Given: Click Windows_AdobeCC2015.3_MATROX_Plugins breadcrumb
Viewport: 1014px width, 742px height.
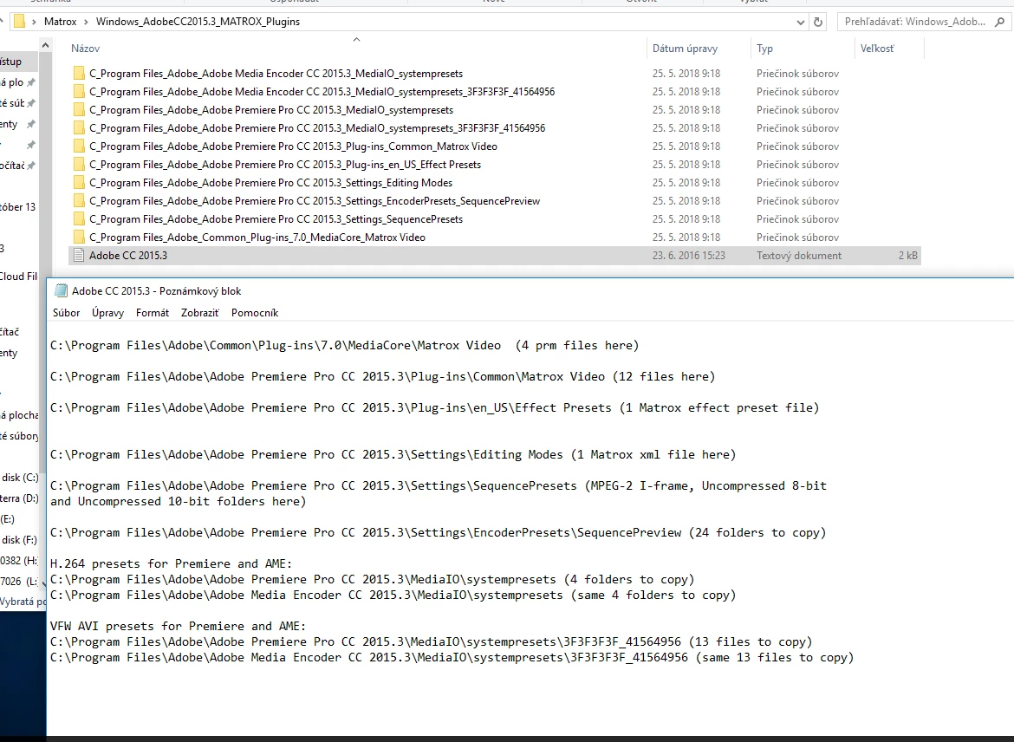Looking at the screenshot, I should click(x=198, y=22).
